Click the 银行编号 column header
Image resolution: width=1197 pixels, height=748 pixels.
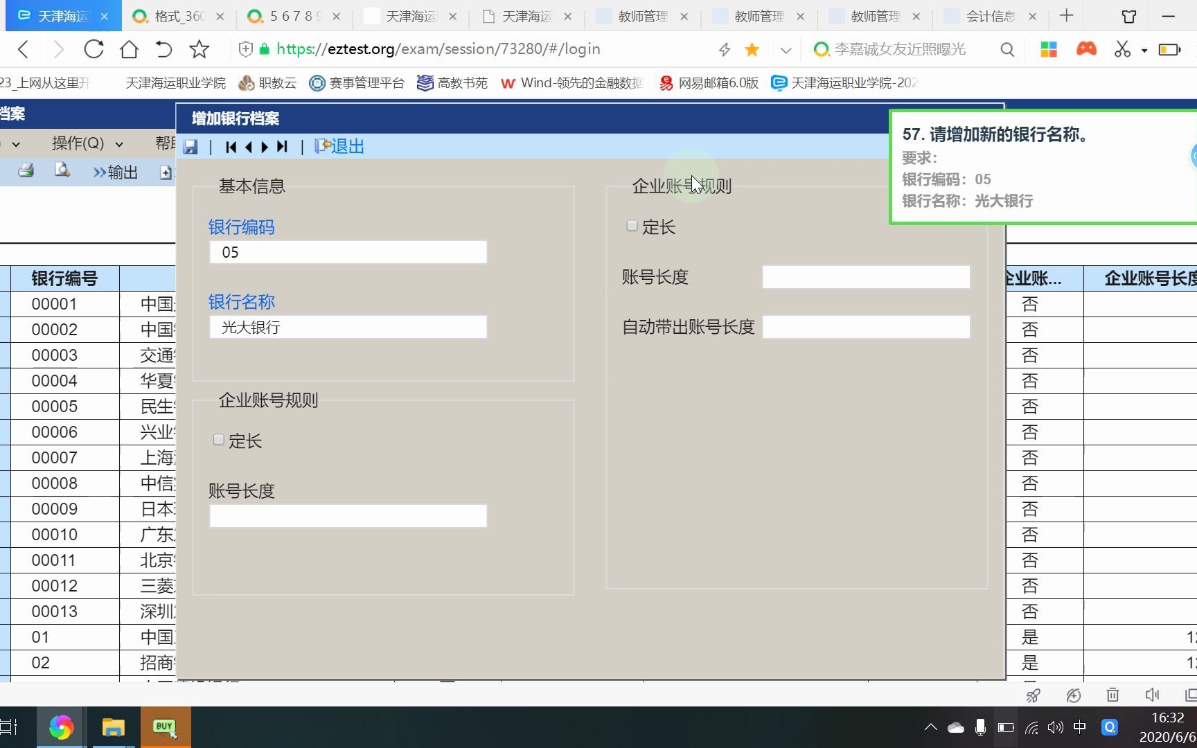click(x=64, y=278)
